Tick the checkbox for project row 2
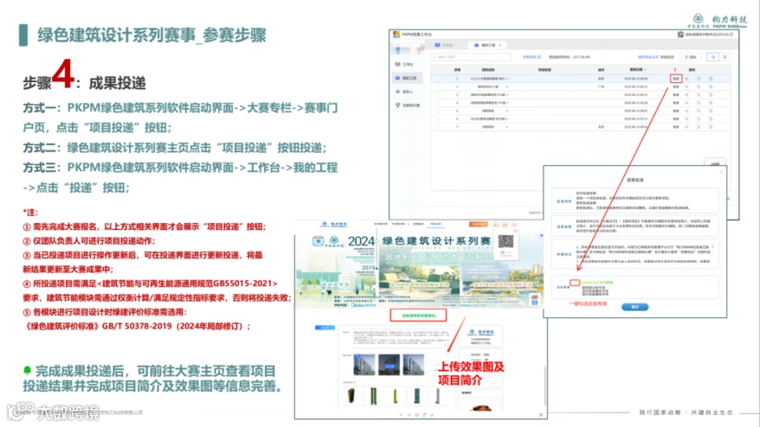The image size is (760, 427). [x=438, y=86]
